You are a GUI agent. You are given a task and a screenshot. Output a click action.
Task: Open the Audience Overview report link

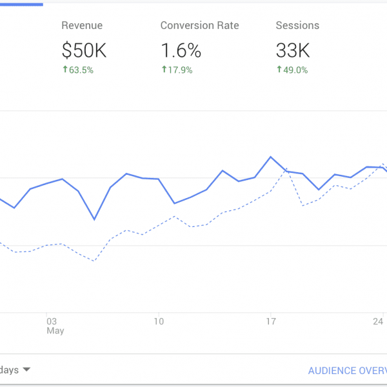coord(347,371)
